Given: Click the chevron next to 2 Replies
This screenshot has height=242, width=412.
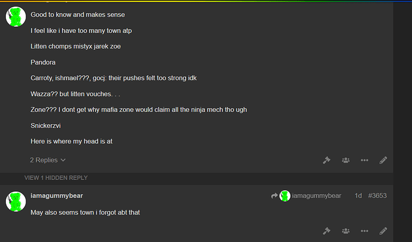Looking at the screenshot, I should (x=63, y=160).
